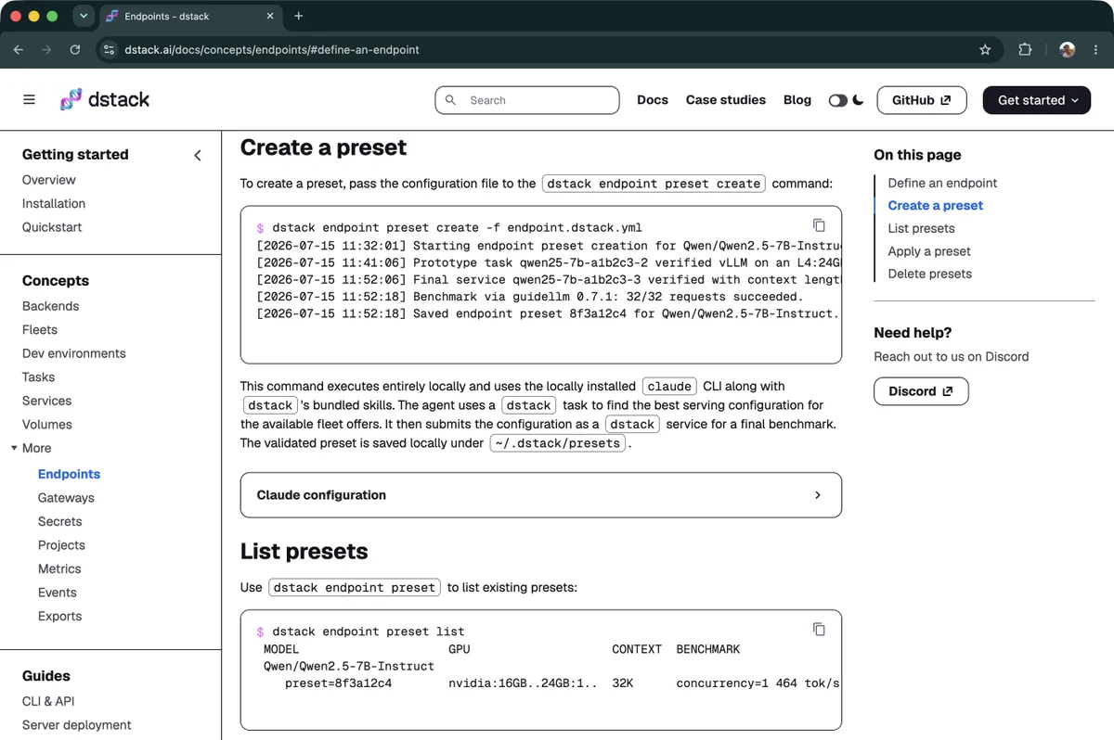Open Secrets in the sidebar
Viewport: 1114px width, 740px height.
[60, 522]
